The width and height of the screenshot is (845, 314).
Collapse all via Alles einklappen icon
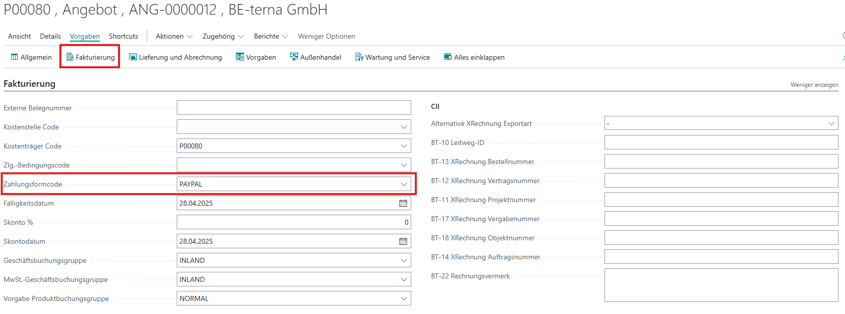448,57
